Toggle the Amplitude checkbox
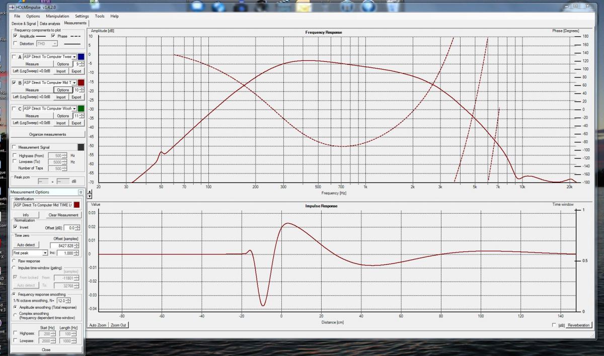The width and height of the screenshot is (604, 356). coord(16,36)
